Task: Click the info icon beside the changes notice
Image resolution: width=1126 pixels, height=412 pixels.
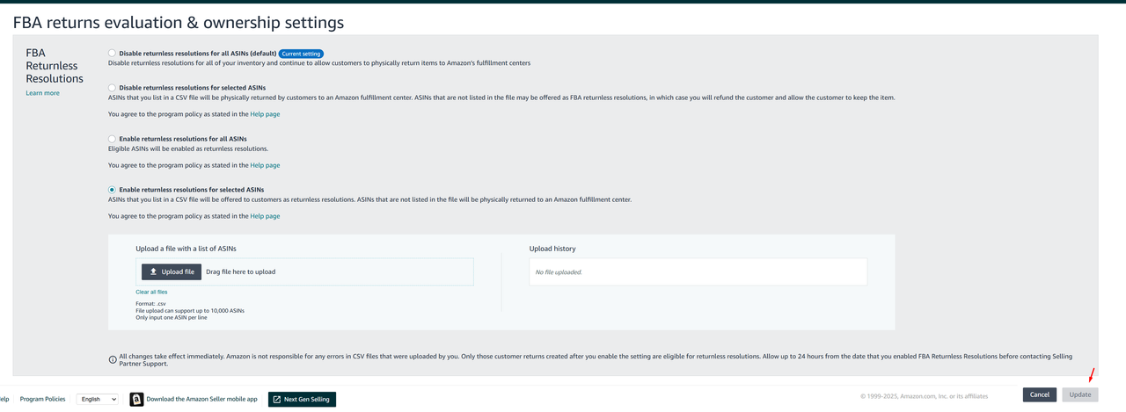Action: 113,359
